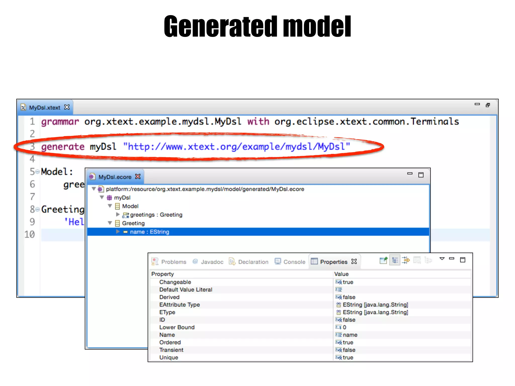Collapse the Greeting class node
The image size is (515, 386).
(110, 223)
